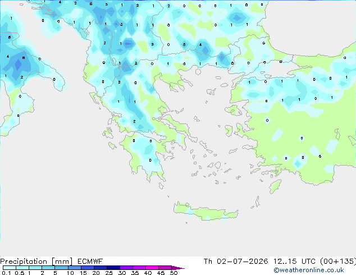Pick the 20–25 mm legend color swatch
356x275 pixels.
[100, 268]
